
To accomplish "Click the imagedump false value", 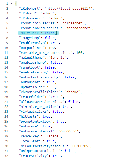I will (50, 38).
